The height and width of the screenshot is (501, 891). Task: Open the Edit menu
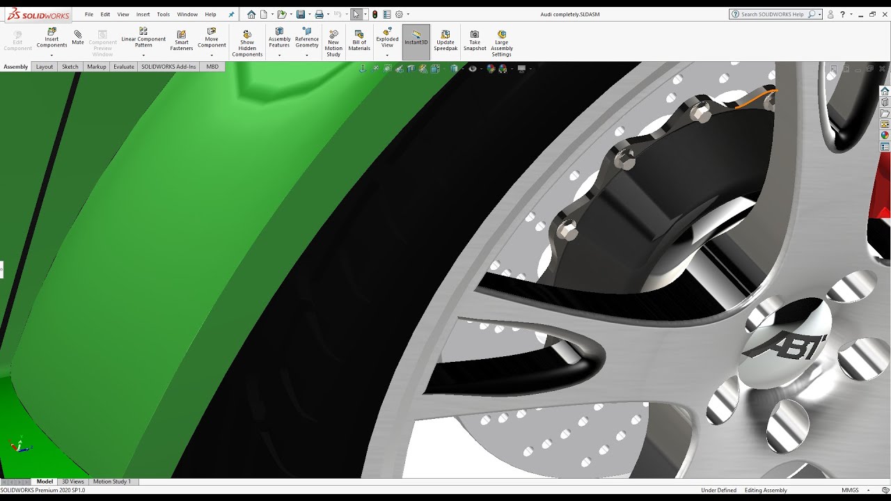(105, 14)
